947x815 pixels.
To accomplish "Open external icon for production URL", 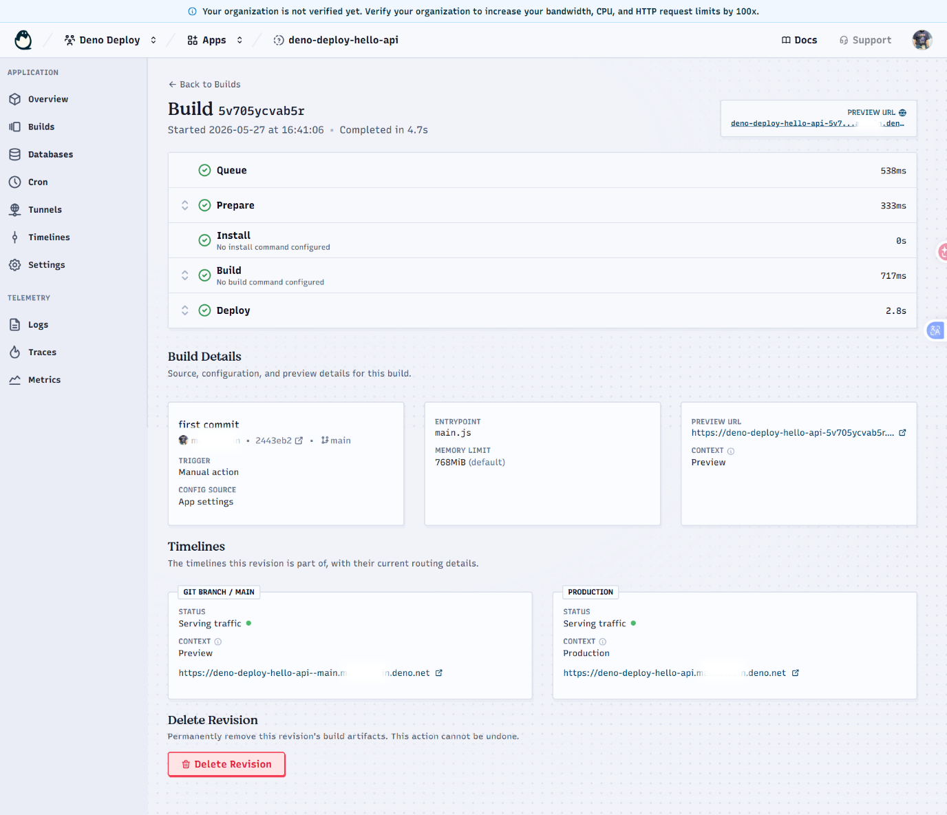I will 796,673.
